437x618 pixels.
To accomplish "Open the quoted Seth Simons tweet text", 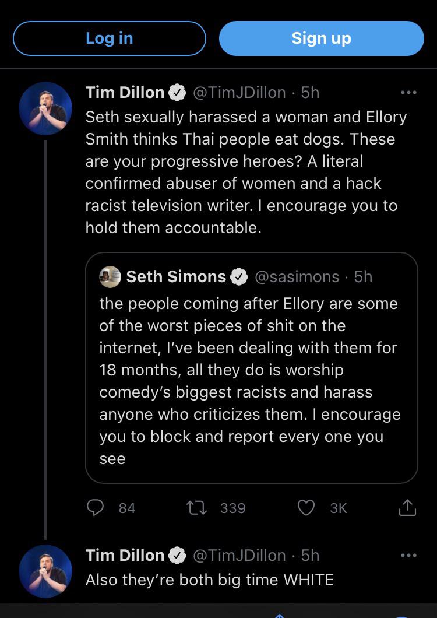I will click(x=251, y=381).
